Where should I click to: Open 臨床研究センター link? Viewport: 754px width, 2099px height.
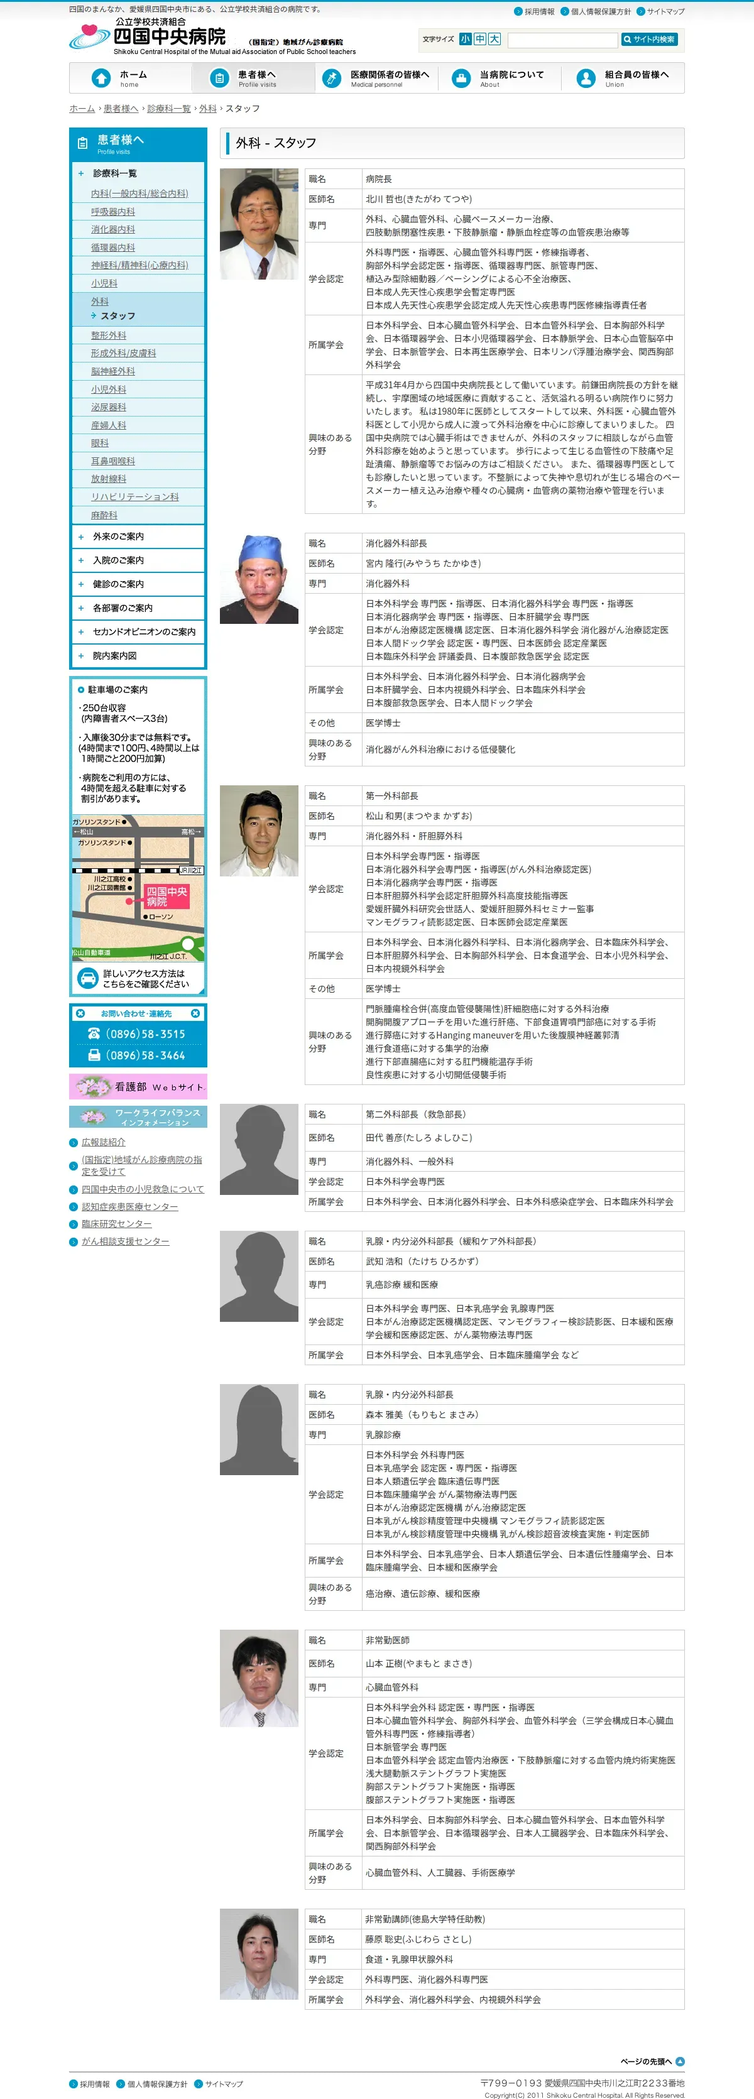(117, 1224)
